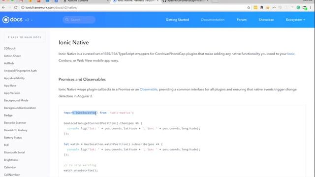The width and height of the screenshot is (315, 177).
Task: Open App Rate plugin docs
Action: click(10, 86)
